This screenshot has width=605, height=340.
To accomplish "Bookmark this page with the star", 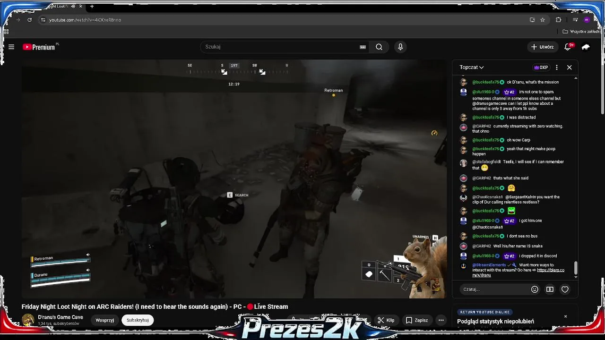I will point(543,20).
